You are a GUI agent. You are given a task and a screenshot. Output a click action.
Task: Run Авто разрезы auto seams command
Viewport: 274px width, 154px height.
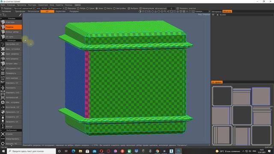(11, 59)
